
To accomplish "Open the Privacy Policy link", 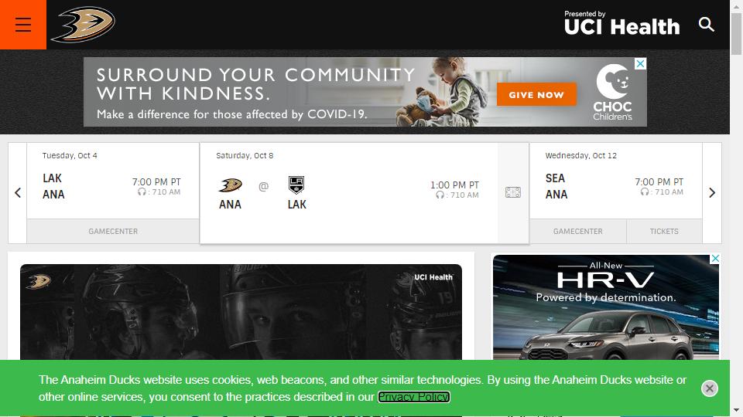I will tap(413, 397).
